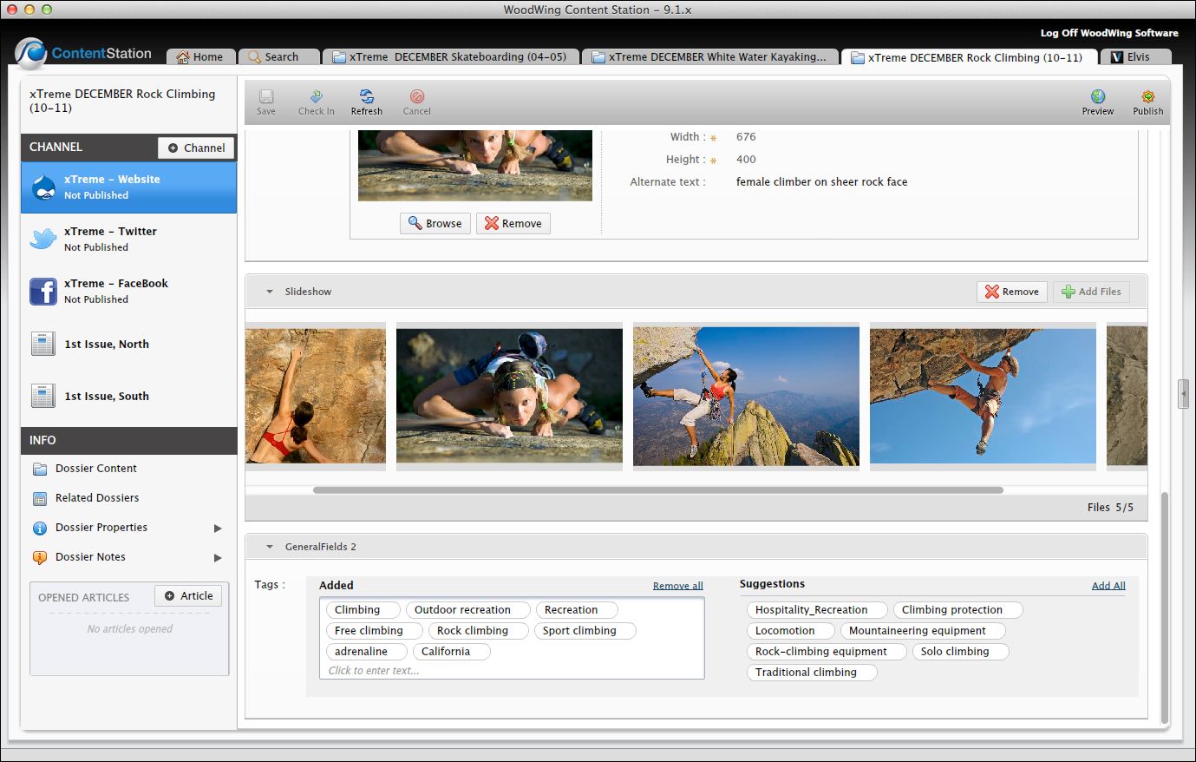The image size is (1196, 762).
Task: Select the Check In icon
Action: pyautogui.click(x=317, y=100)
